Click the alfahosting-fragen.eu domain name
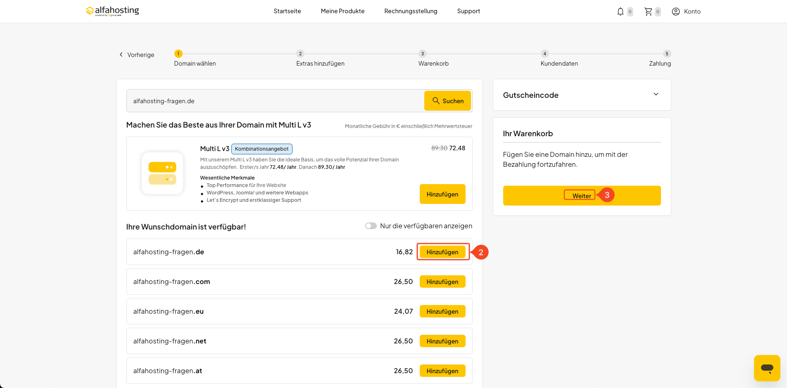 pos(168,311)
